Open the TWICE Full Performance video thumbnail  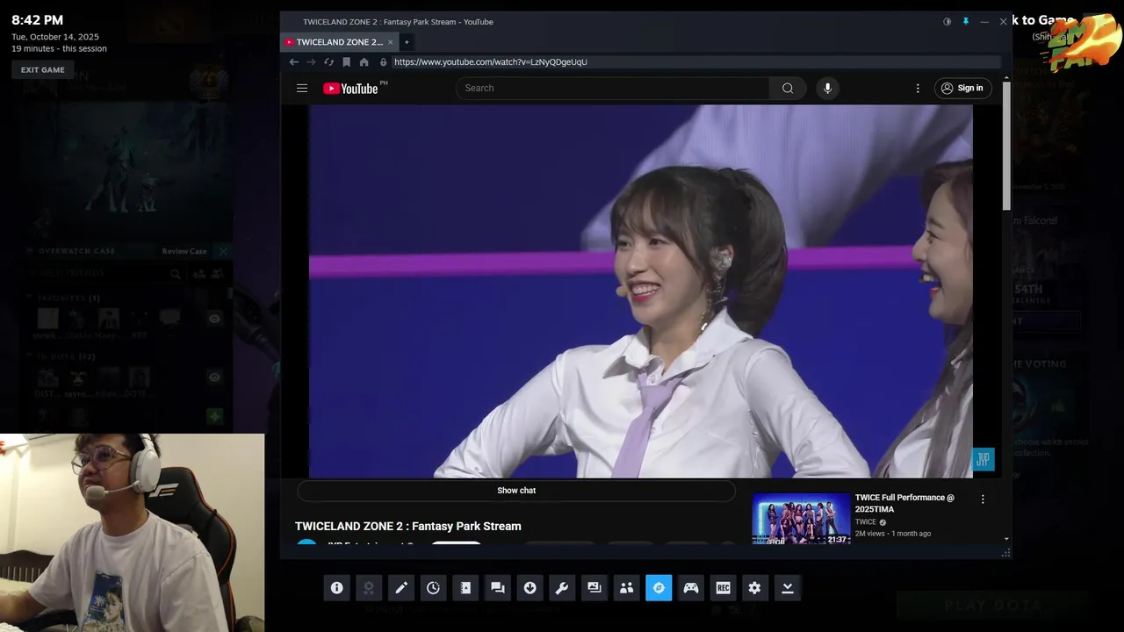pos(802,519)
